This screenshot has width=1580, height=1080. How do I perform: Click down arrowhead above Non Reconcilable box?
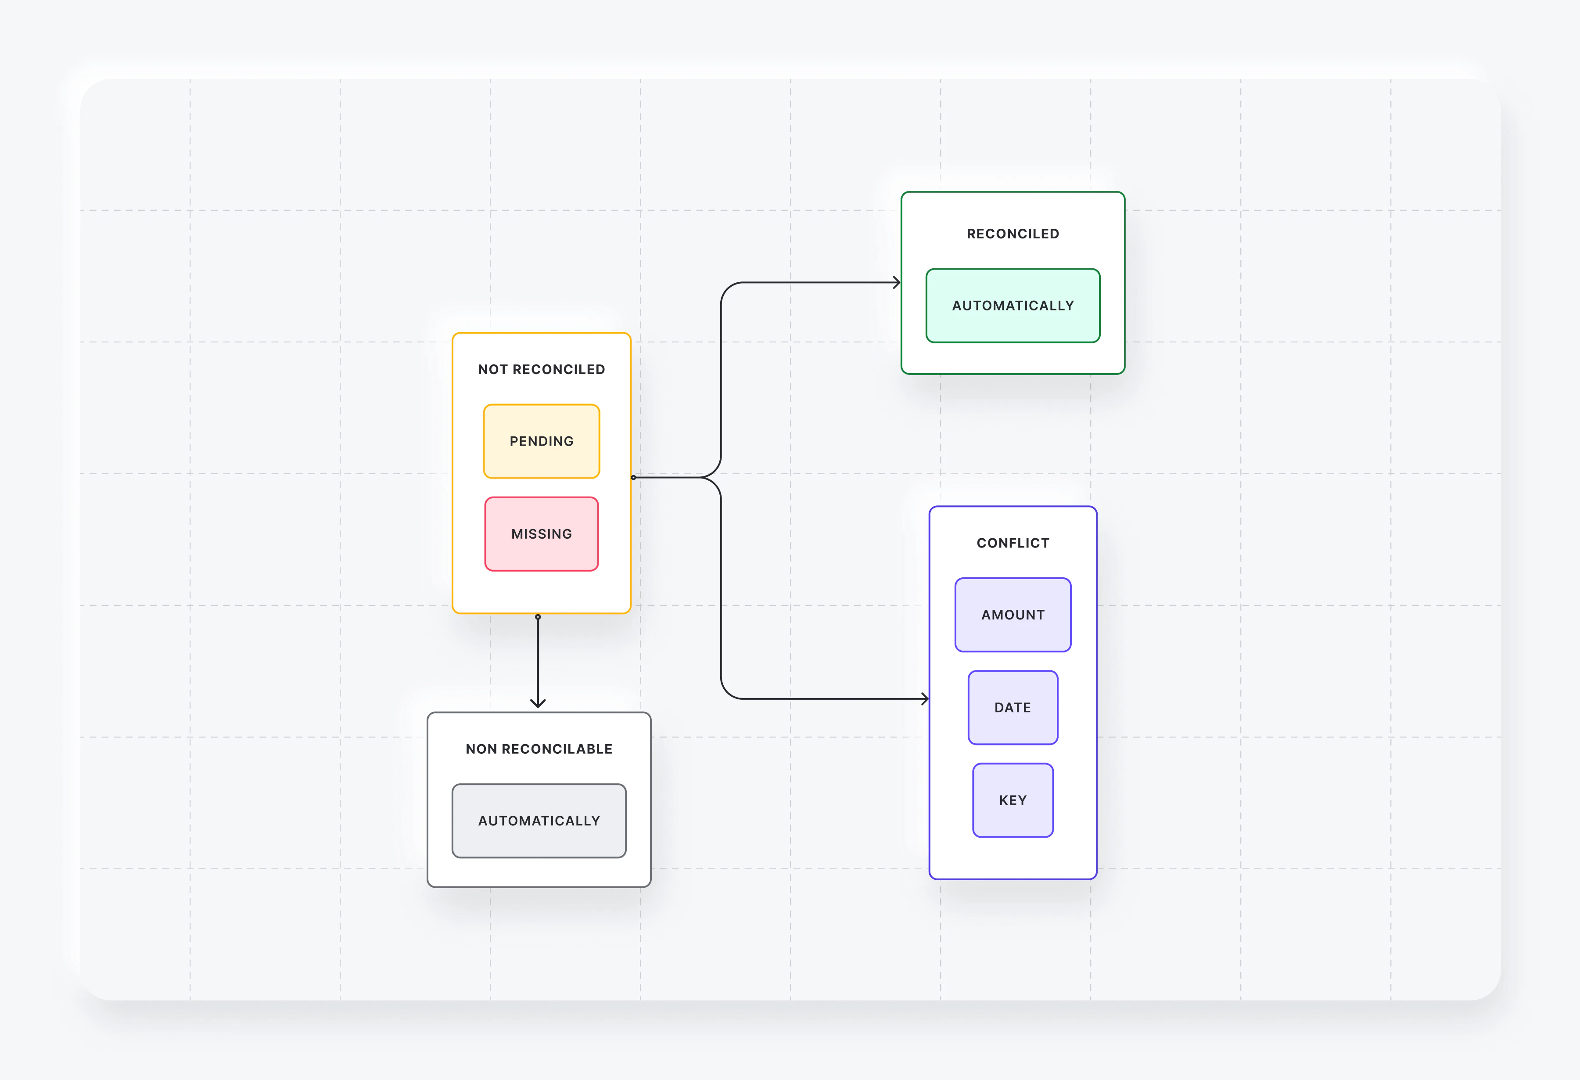(x=538, y=703)
